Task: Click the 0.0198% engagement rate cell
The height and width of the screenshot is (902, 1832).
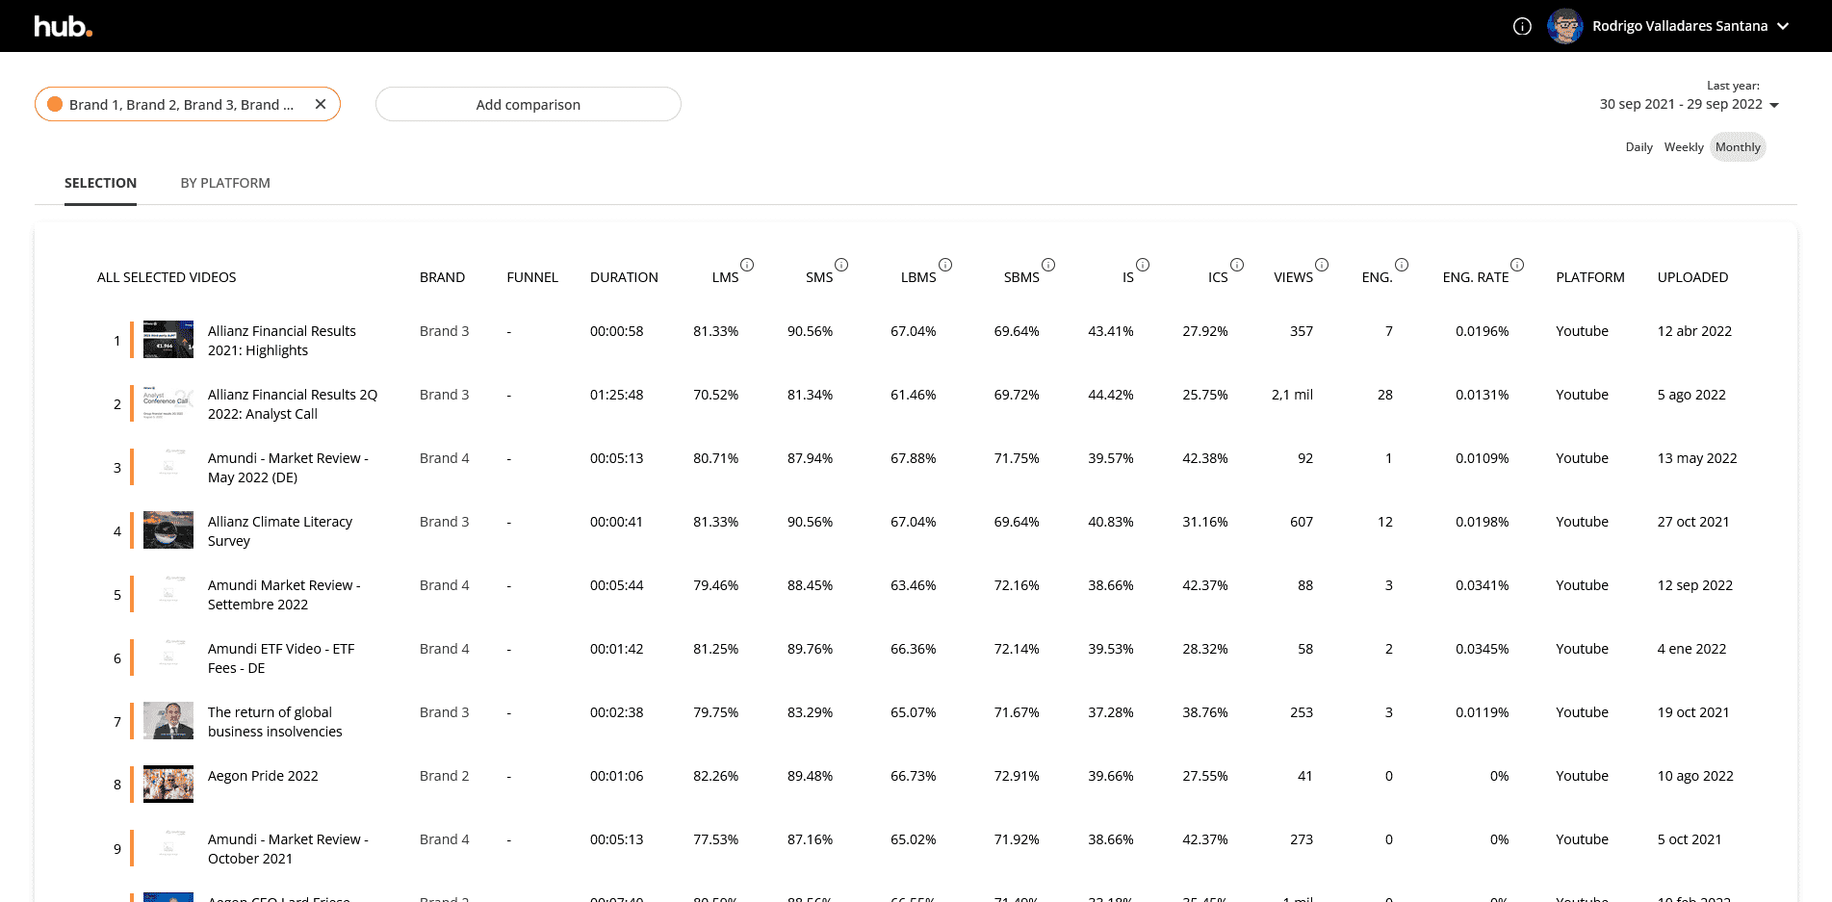Action: 1482,522
